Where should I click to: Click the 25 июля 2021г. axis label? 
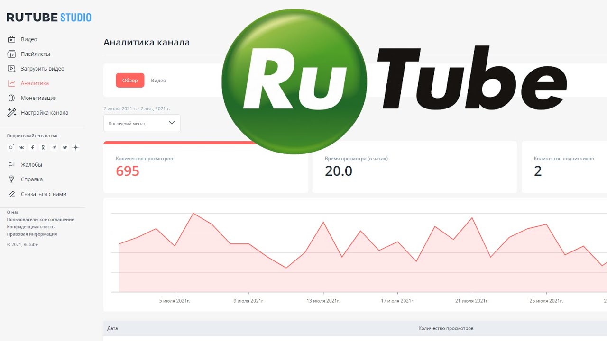click(x=546, y=301)
